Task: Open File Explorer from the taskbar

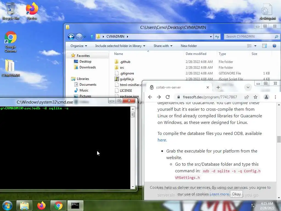Action: pyautogui.click(x=24, y=206)
